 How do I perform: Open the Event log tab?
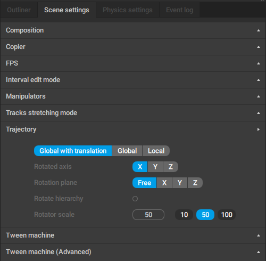[x=180, y=10]
